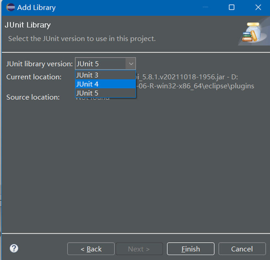Cancel the Add Library wizard
The height and width of the screenshot is (260, 270).
coord(242,249)
